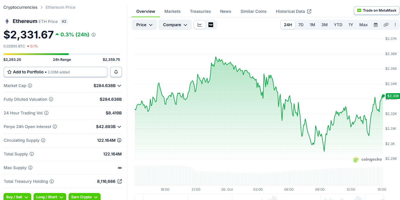Click the Add to Portfolio button

[x=55, y=72]
